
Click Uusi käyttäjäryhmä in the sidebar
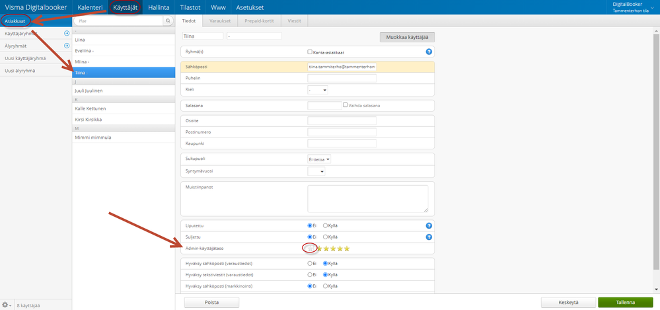tap(36, 58)
